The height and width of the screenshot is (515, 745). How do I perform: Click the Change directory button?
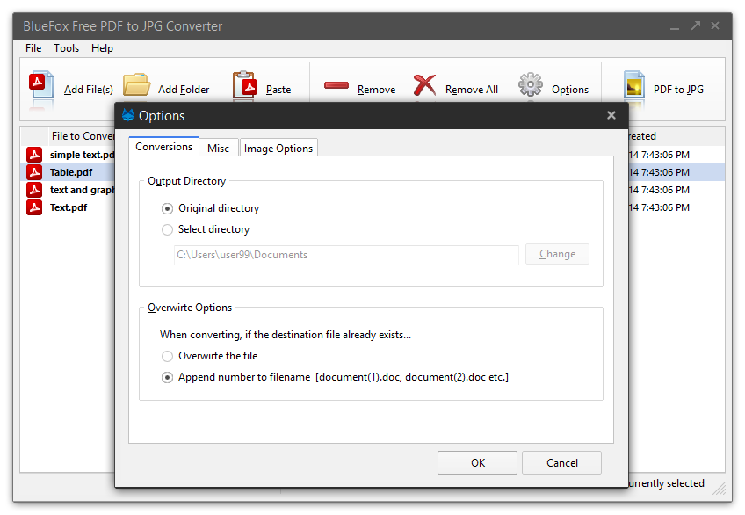[557, 254]
